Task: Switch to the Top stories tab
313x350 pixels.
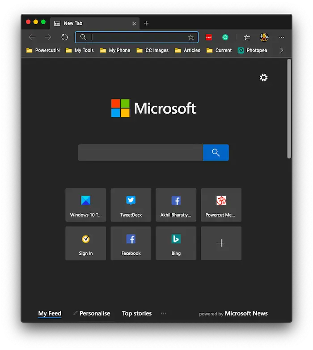Action: point(137,314)
